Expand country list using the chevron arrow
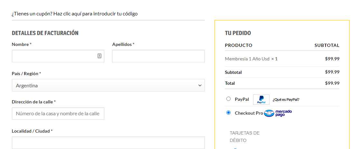360x149 pixels. (200, 86)
